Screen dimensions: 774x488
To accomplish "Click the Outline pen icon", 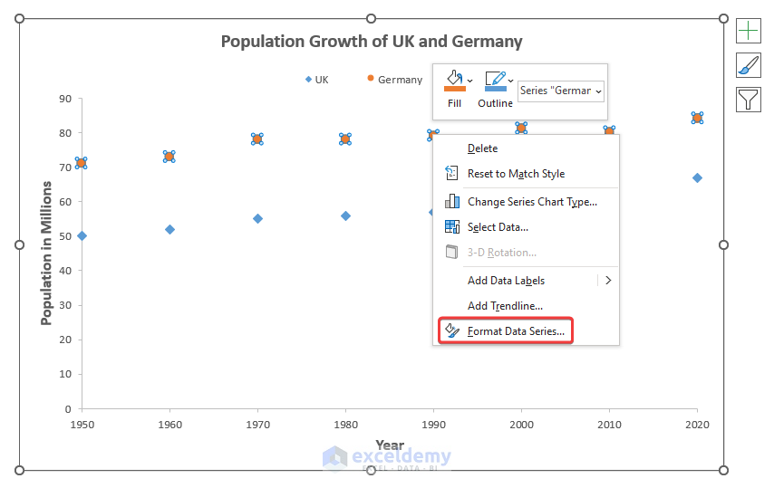I will pos(494,81).
